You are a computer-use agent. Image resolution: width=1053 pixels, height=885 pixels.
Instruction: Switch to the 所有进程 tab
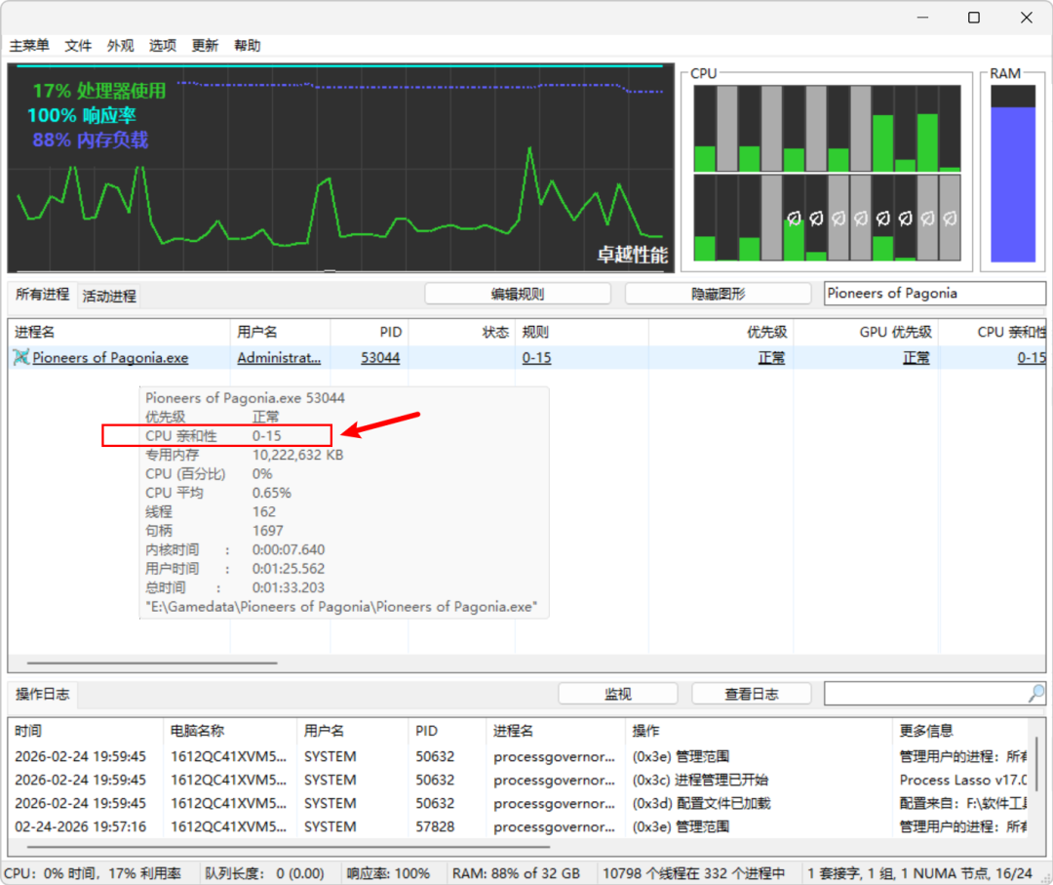(x=42, y=295)
